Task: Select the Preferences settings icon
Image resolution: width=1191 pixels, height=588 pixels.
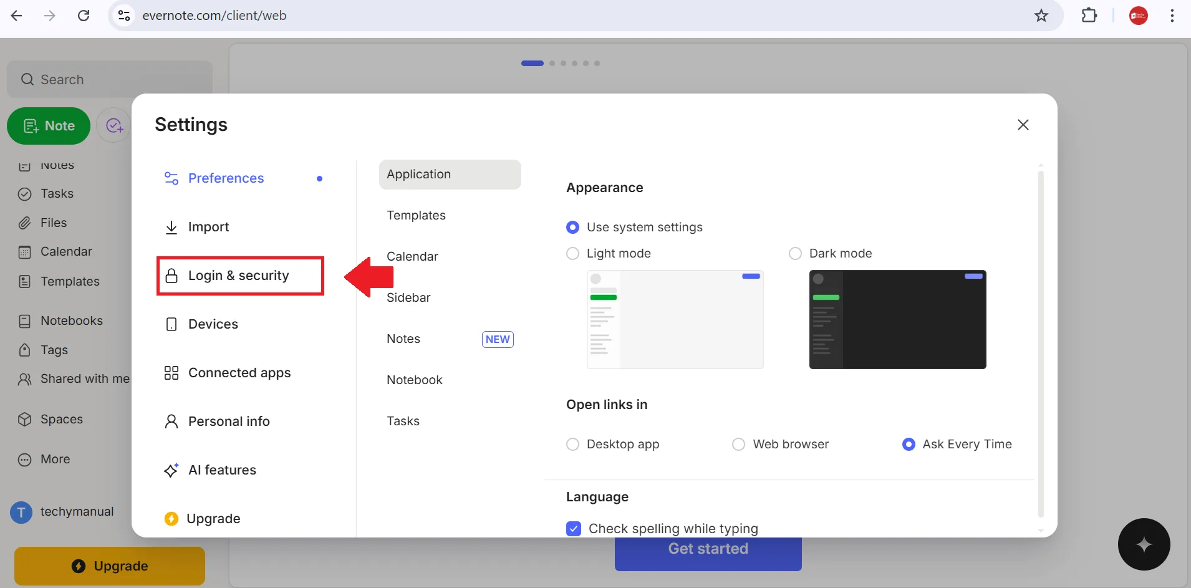Action: click(x=171, y=178)
